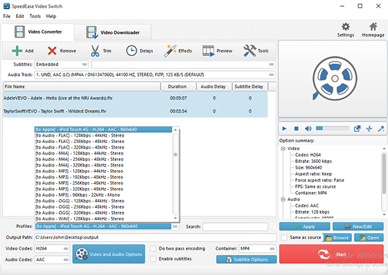
Task: Open the Help menu
Action: coord(51,17)
